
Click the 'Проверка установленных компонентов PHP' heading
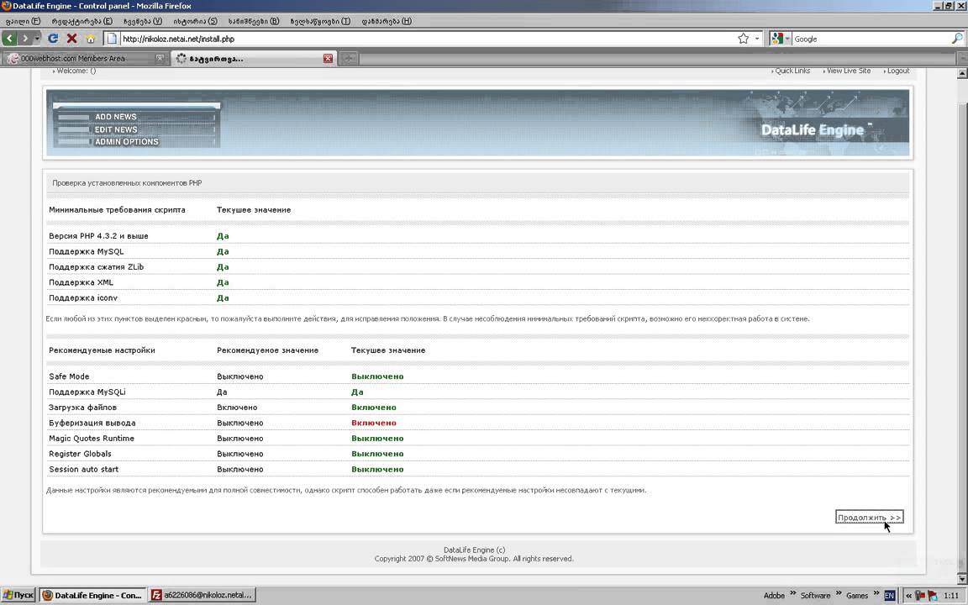tap(127, 183)
